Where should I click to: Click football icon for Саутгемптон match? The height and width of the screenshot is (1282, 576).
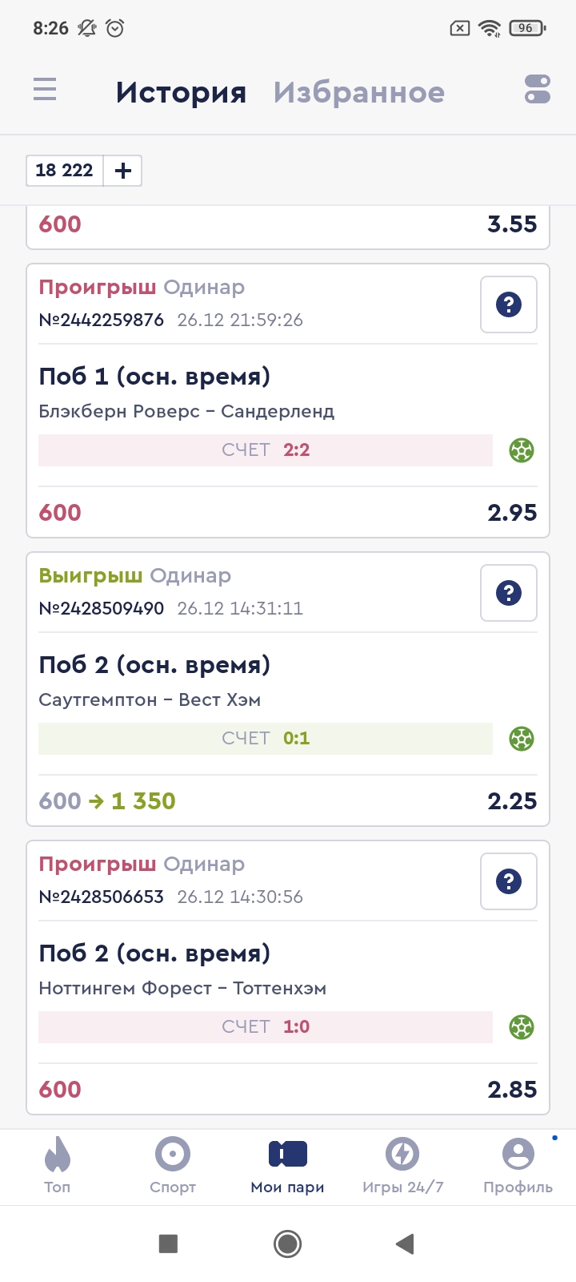[x=522, y=739]
